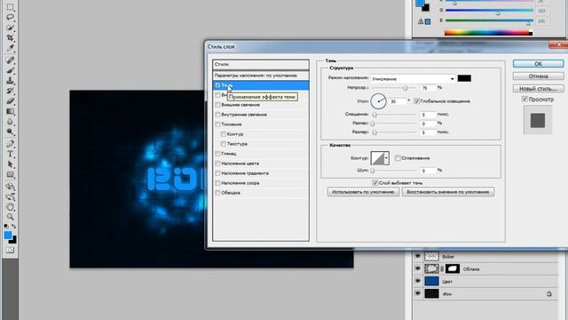568x320 pixels.
Task: Toggle Глобальное освещение checkbox
Action: pyautogui.click(x=417, y=101)
